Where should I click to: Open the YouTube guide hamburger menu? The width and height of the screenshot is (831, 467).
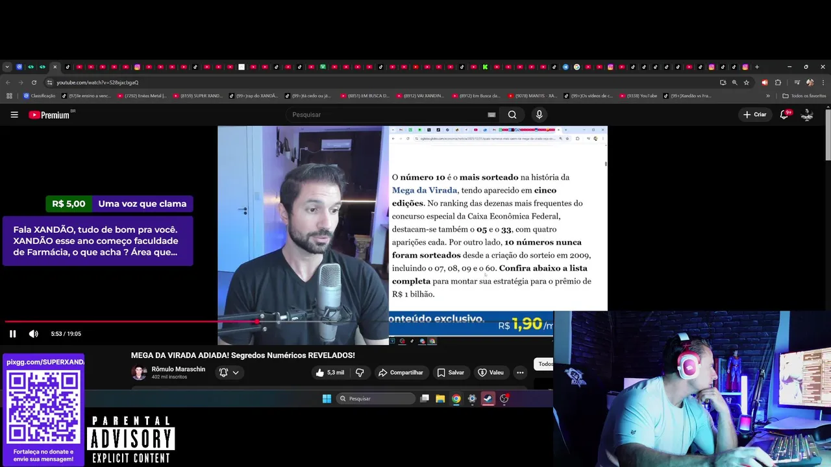(x=14, y=115)
